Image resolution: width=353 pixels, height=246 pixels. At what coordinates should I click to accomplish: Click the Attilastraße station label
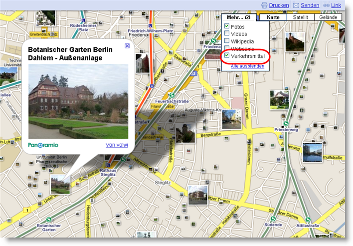(x=308, y=226)
